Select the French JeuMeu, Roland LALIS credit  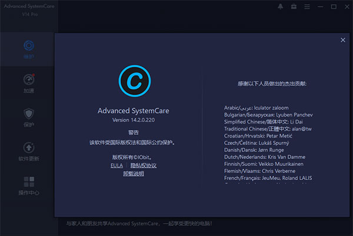tap(268, 178)
